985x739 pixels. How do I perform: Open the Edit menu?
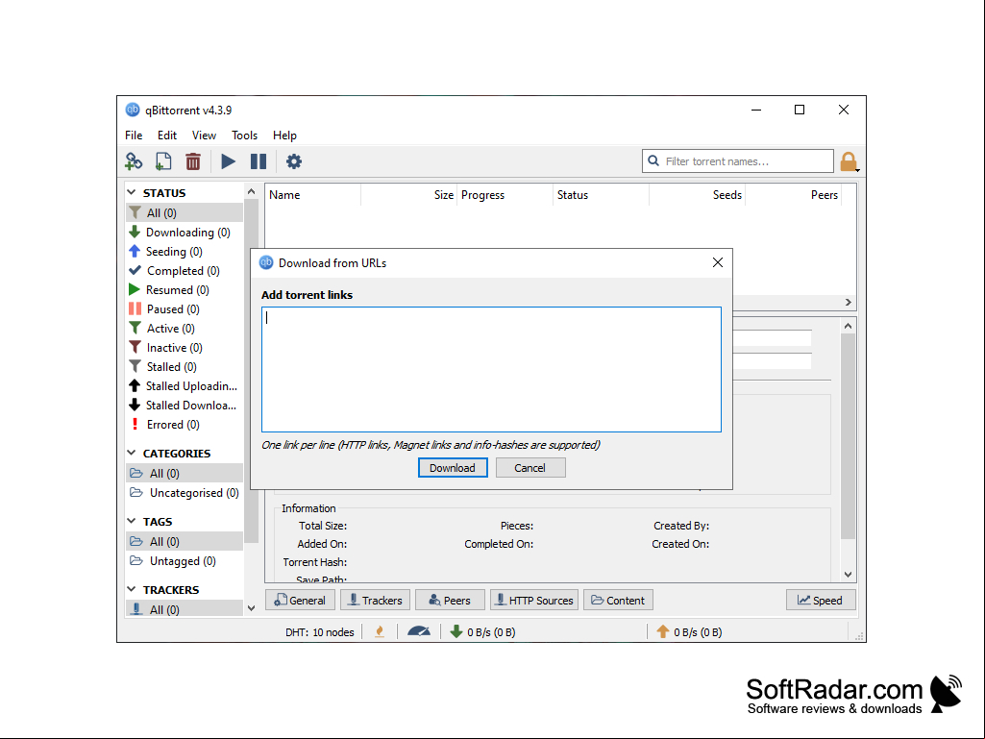coord(167,135)
